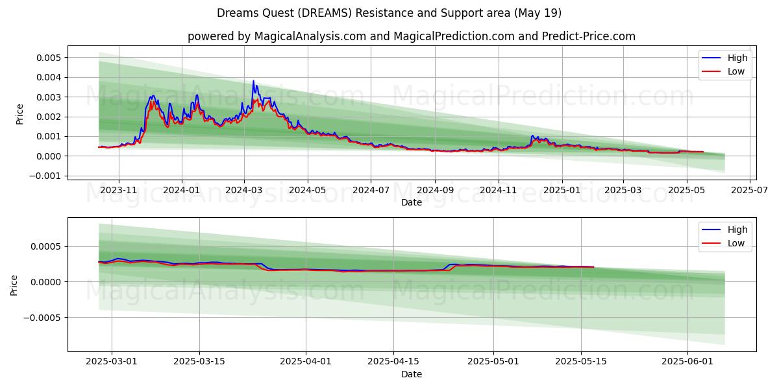Click the '2024-11' x-axis label
This screenshot has height=389, width=779.
coord(498,190)
